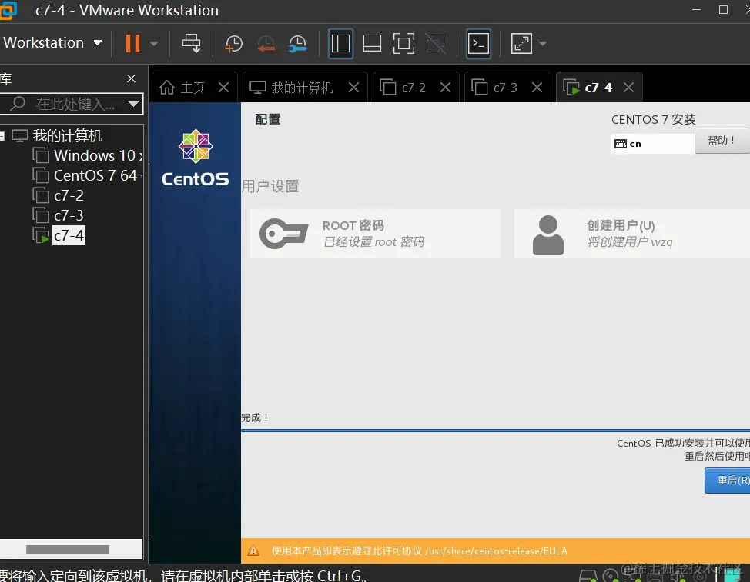Expand the power options dropdown arrow
750x582 pixels.
click(153, 44)
